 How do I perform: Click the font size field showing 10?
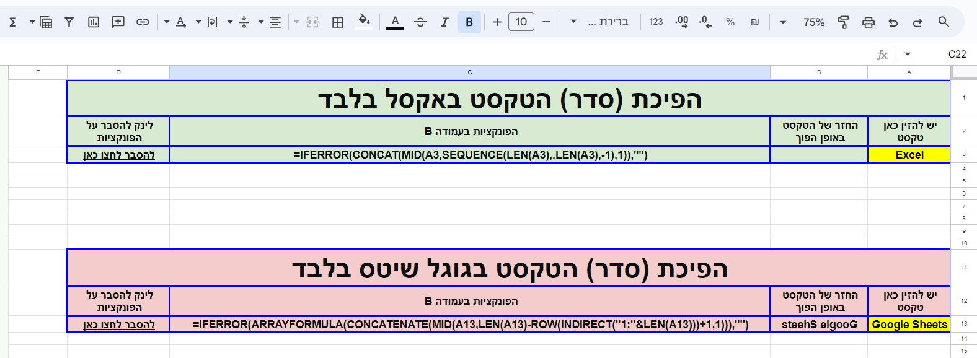[521, 22]
